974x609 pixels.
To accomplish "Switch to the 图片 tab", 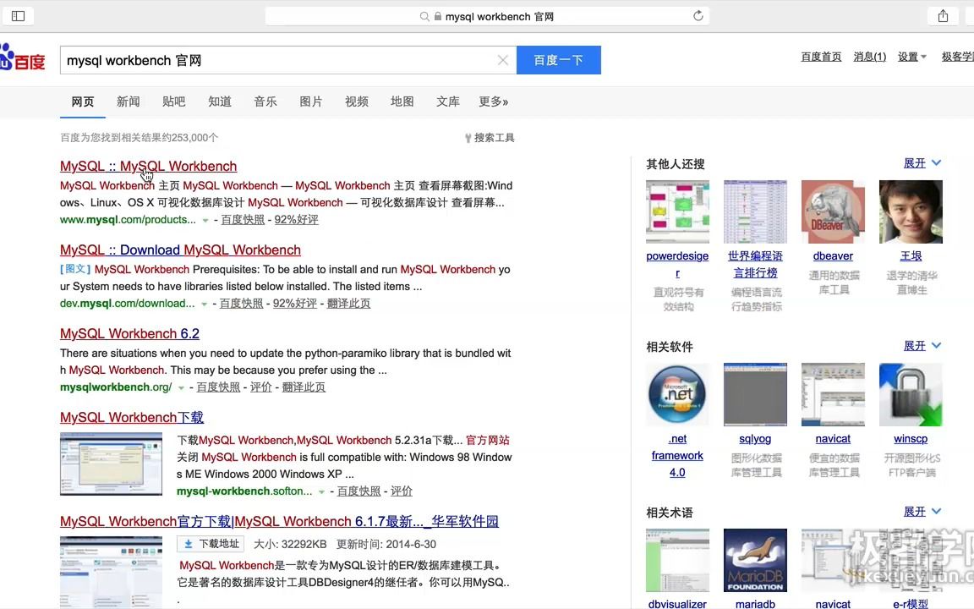I will point(310,101).
